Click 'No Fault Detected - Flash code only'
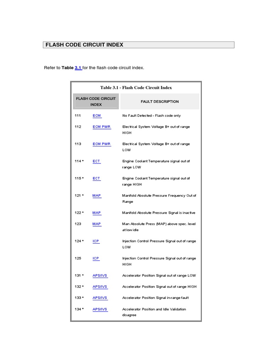This screenshot has height=363, width=272. point(152,116)
